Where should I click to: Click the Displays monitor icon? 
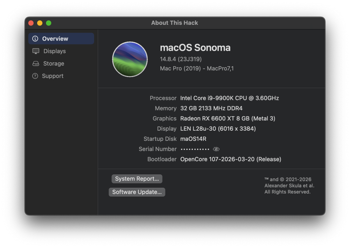point(36,51)
